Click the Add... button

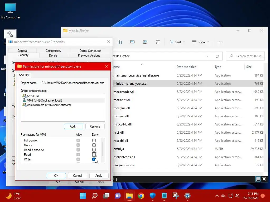[x=74, y=127]
